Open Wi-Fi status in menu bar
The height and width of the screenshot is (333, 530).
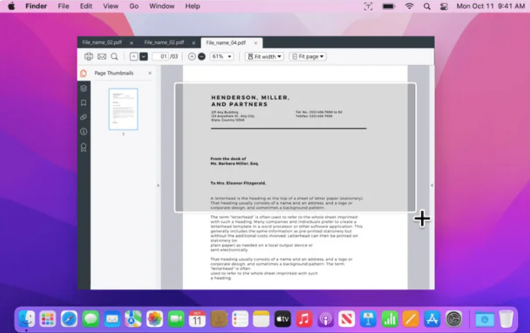[x=410, y=6]
